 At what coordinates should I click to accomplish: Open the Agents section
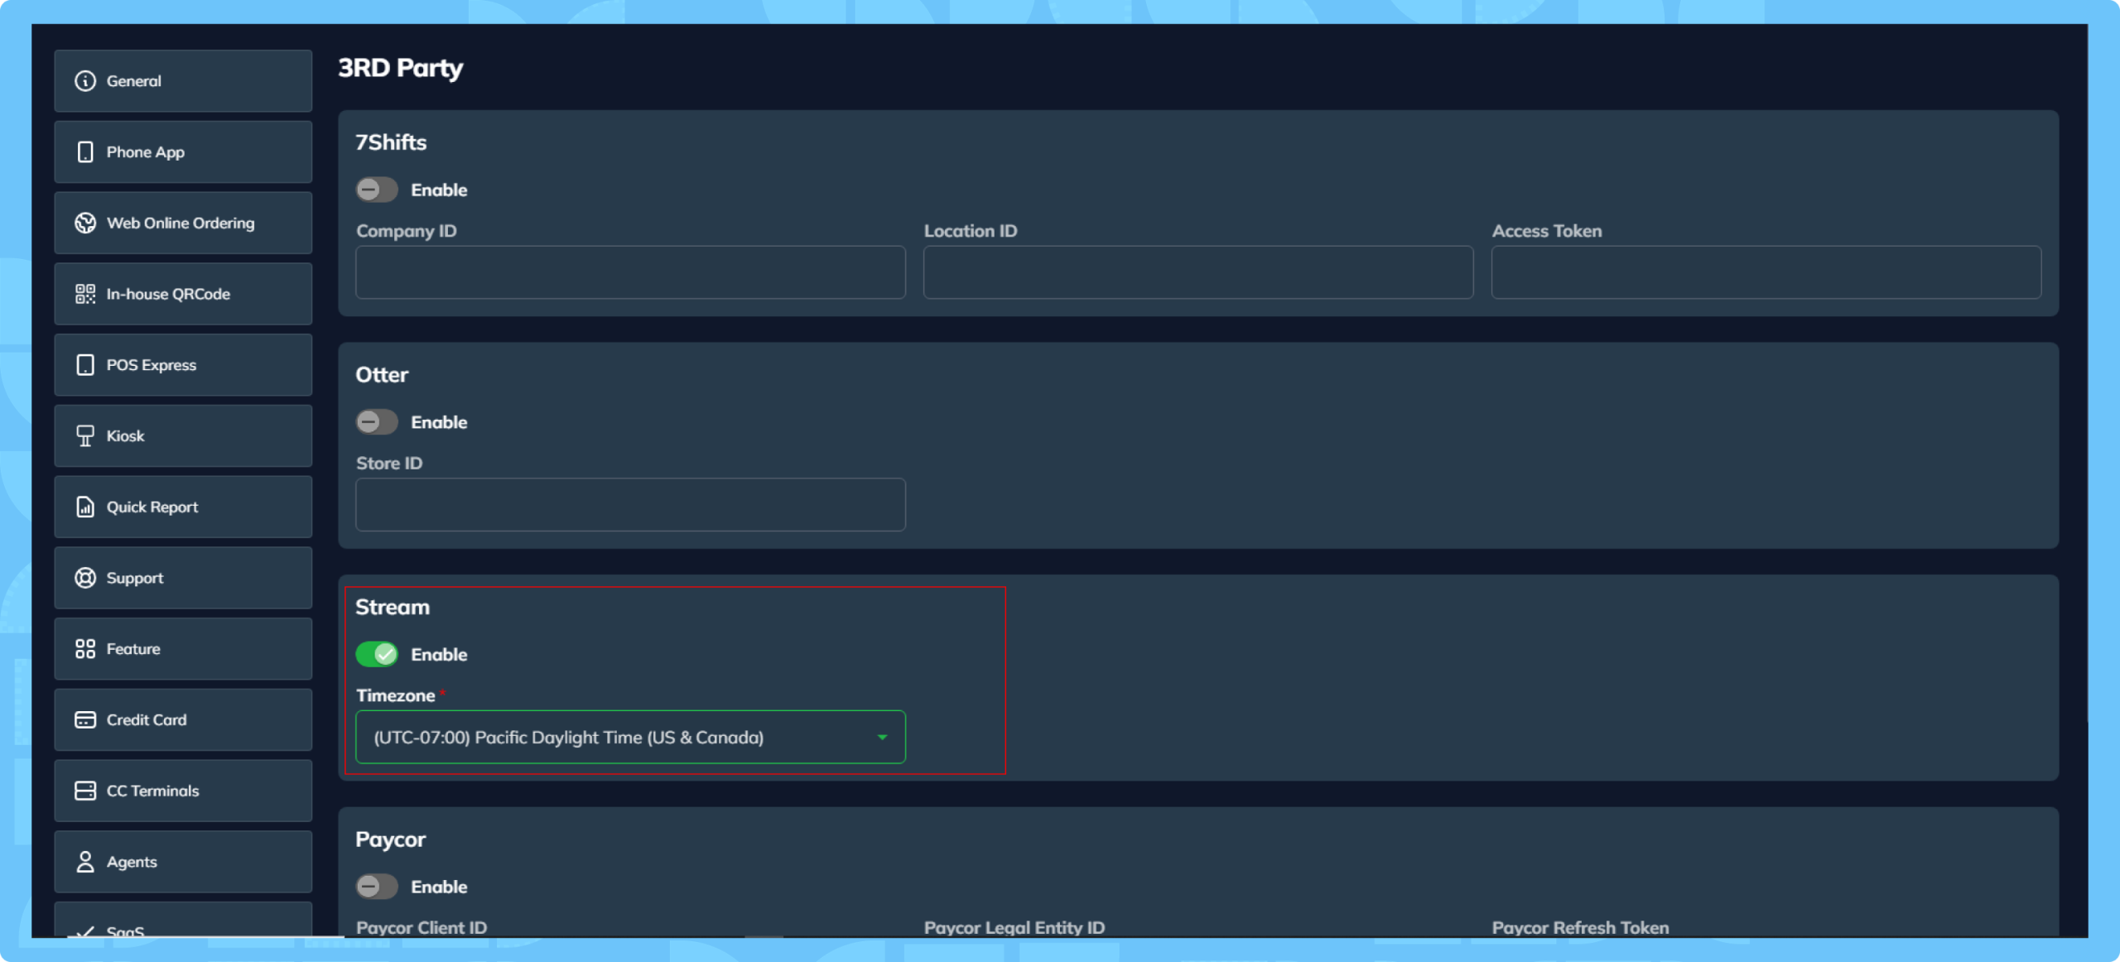(x=183, y=862)
